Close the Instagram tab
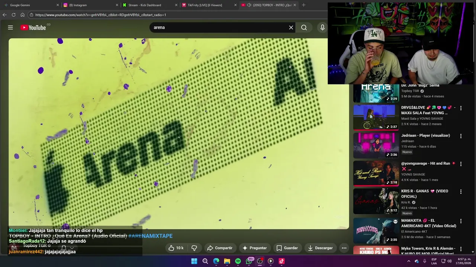Screen dimensions: 476x267 click(x=117, y=5)
